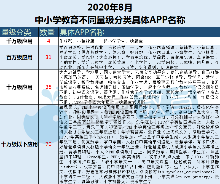The width and height of the screenshot is (220, 184).
Task: Select the '十万级以下应用' row label
Action: point(19,144)
